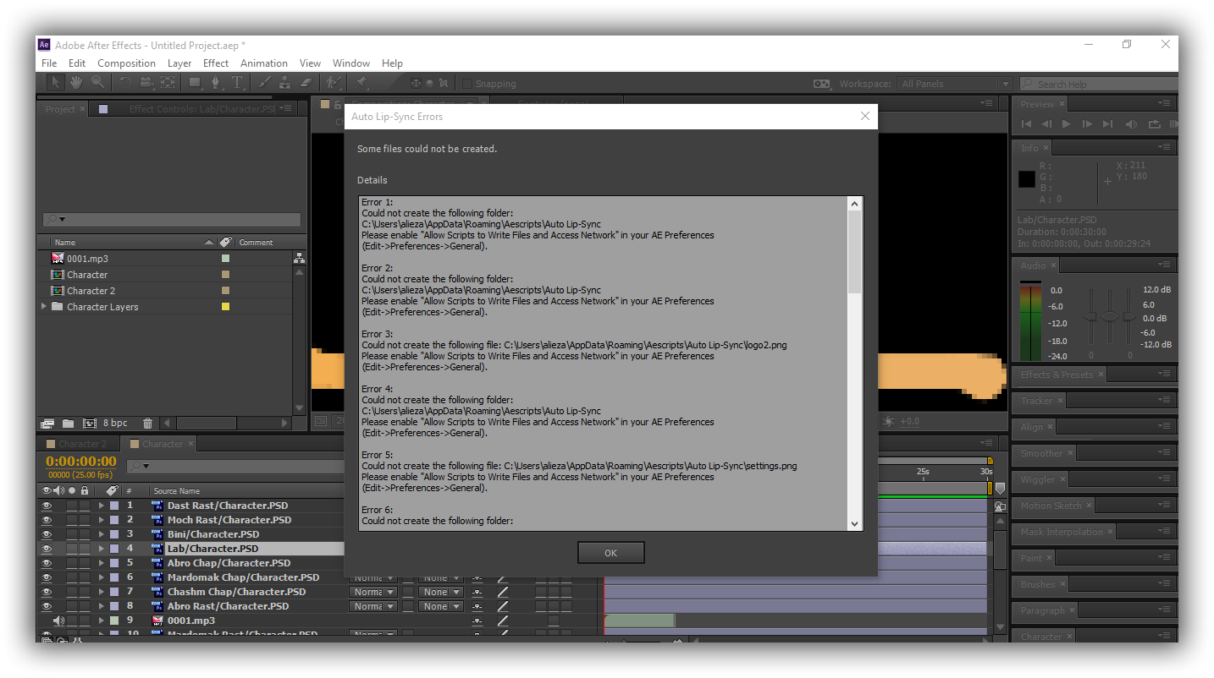Expand layer 1 Dast Rast properties
The width and height of the screenshot is (1214, 678).
point(101,506)
